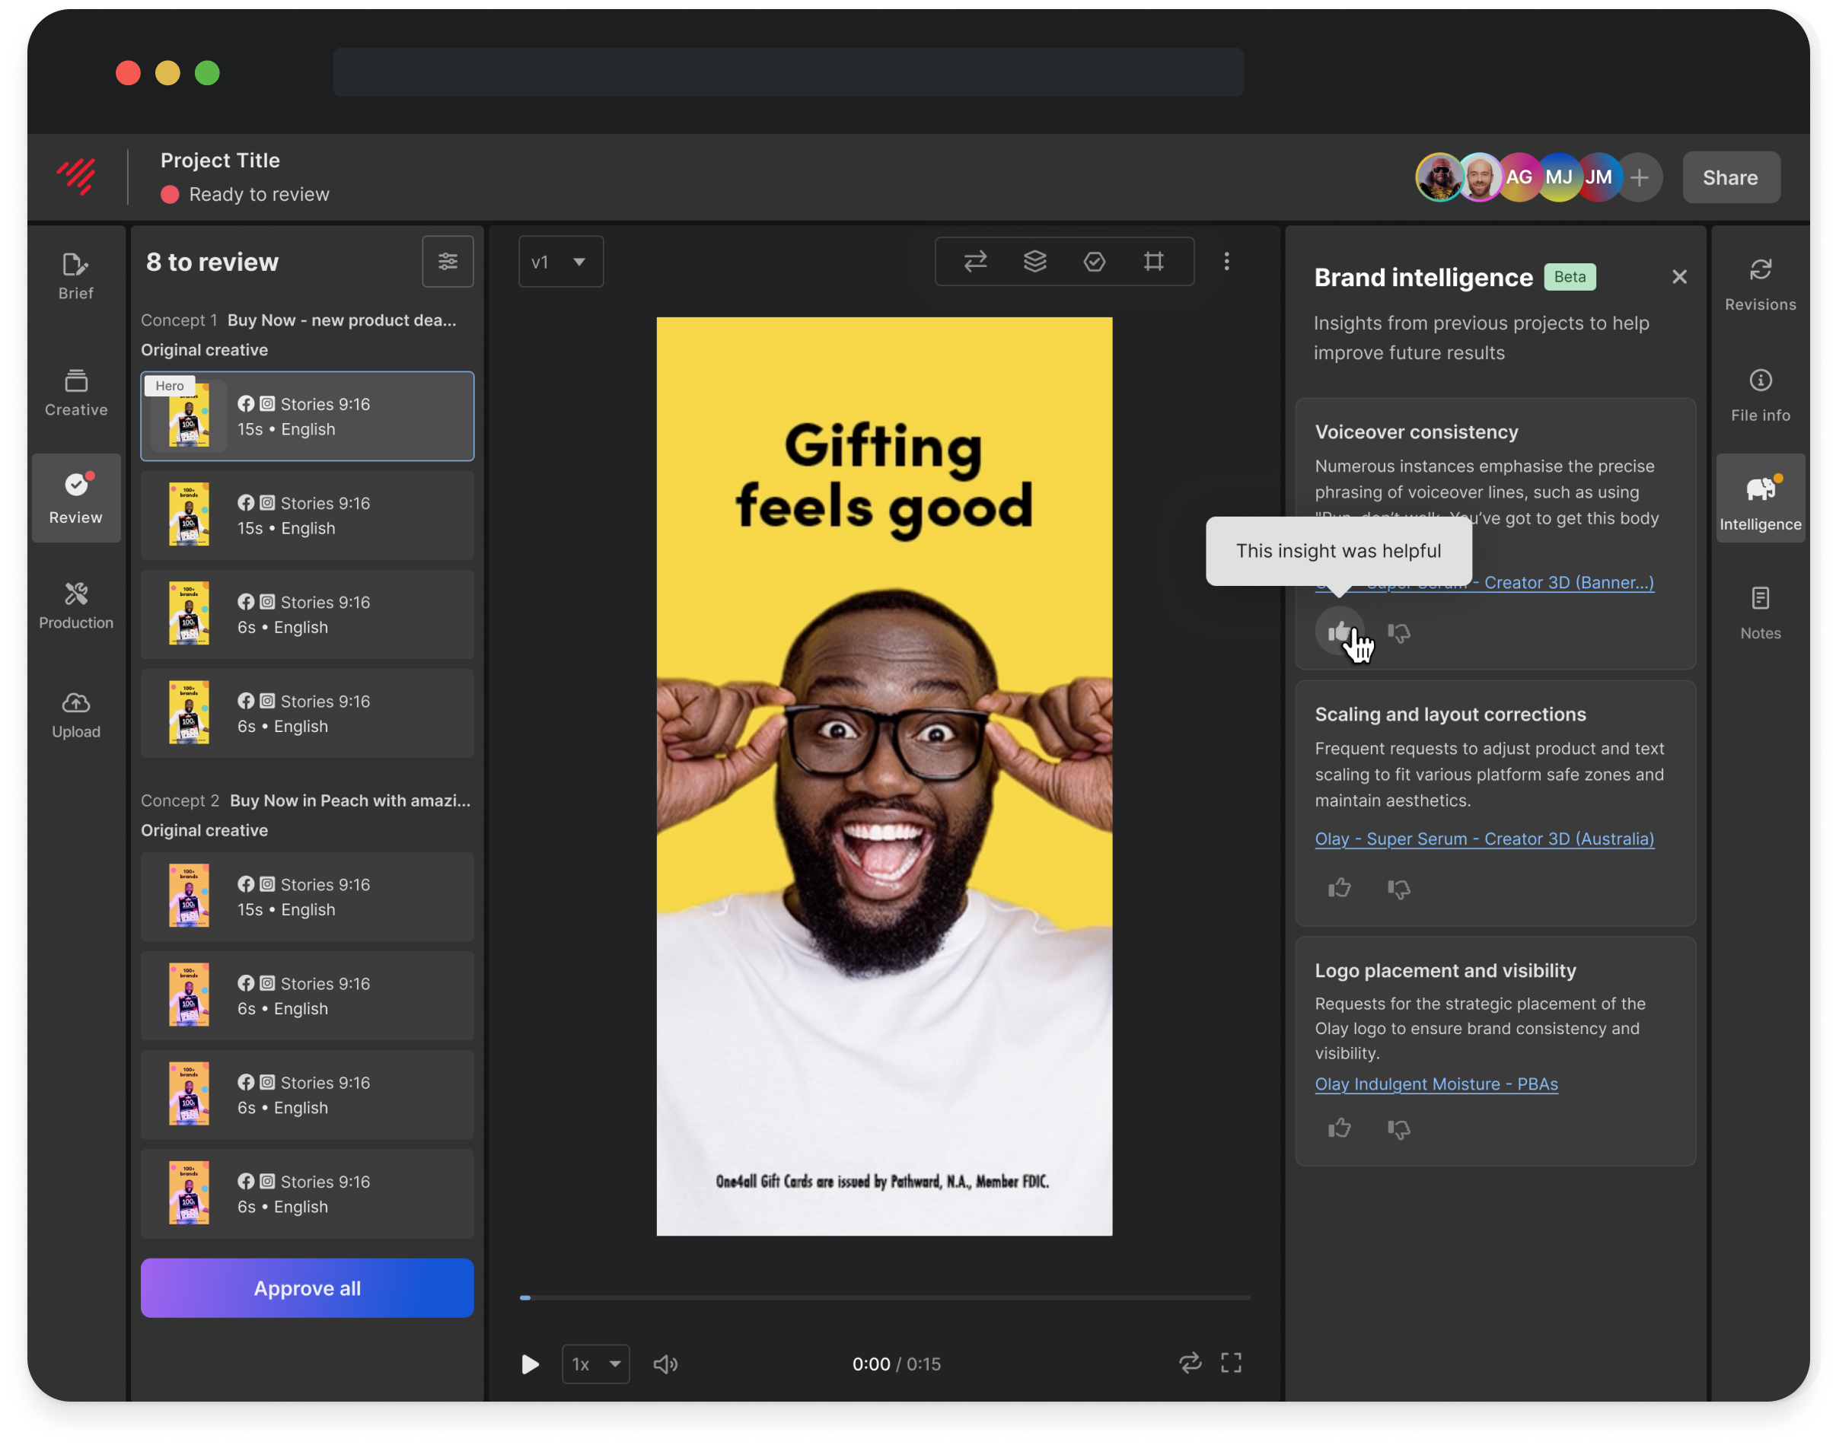Toggle loop playback icon

click(1190, 1362)
